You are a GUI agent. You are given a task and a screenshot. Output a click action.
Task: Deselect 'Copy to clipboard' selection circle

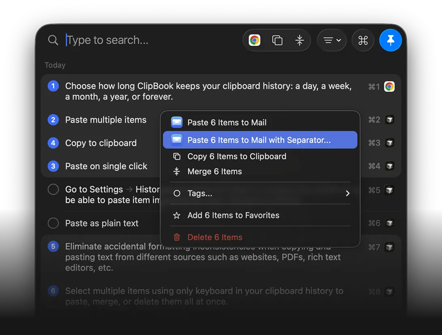tap(53, 143)
